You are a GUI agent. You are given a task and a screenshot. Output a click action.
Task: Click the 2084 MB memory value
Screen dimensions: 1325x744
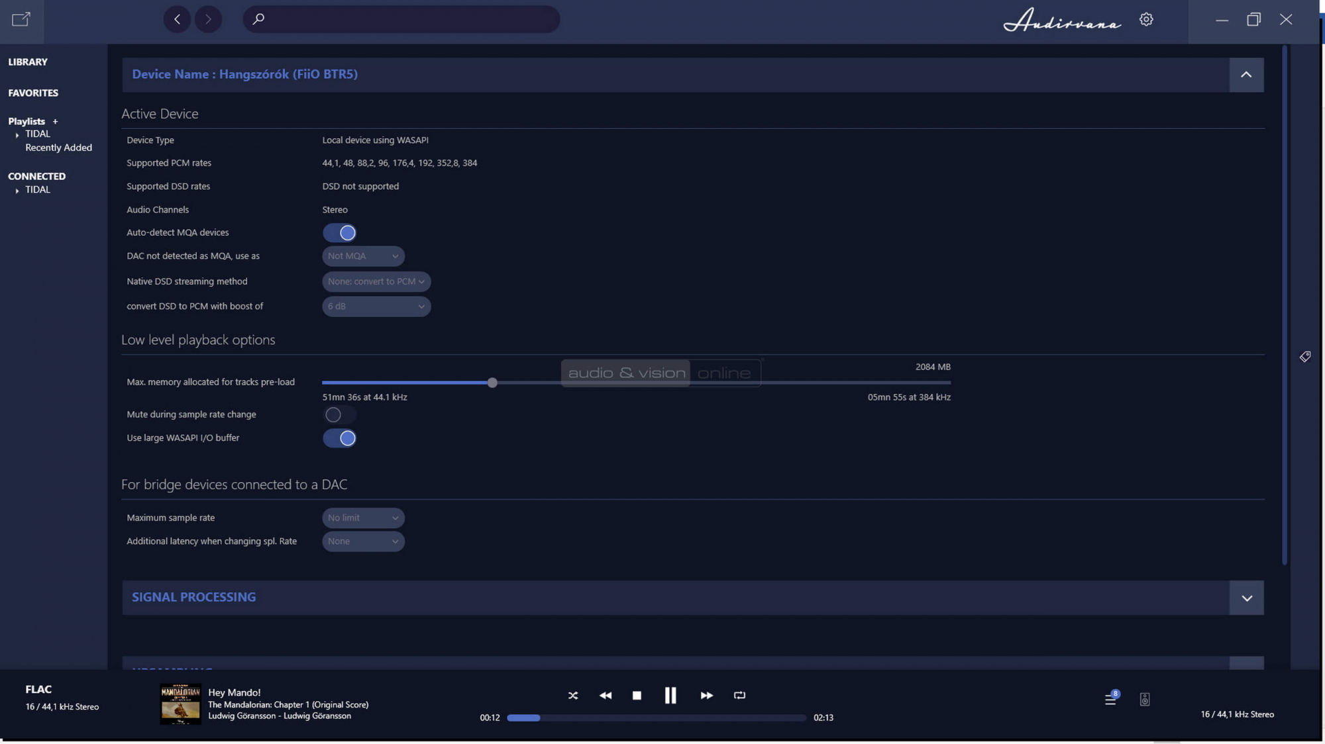click(x=933, y=367)
